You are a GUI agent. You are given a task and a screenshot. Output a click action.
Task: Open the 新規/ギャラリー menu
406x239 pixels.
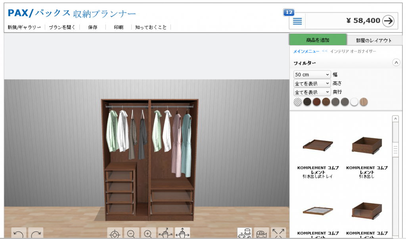[x=24, y=27]
